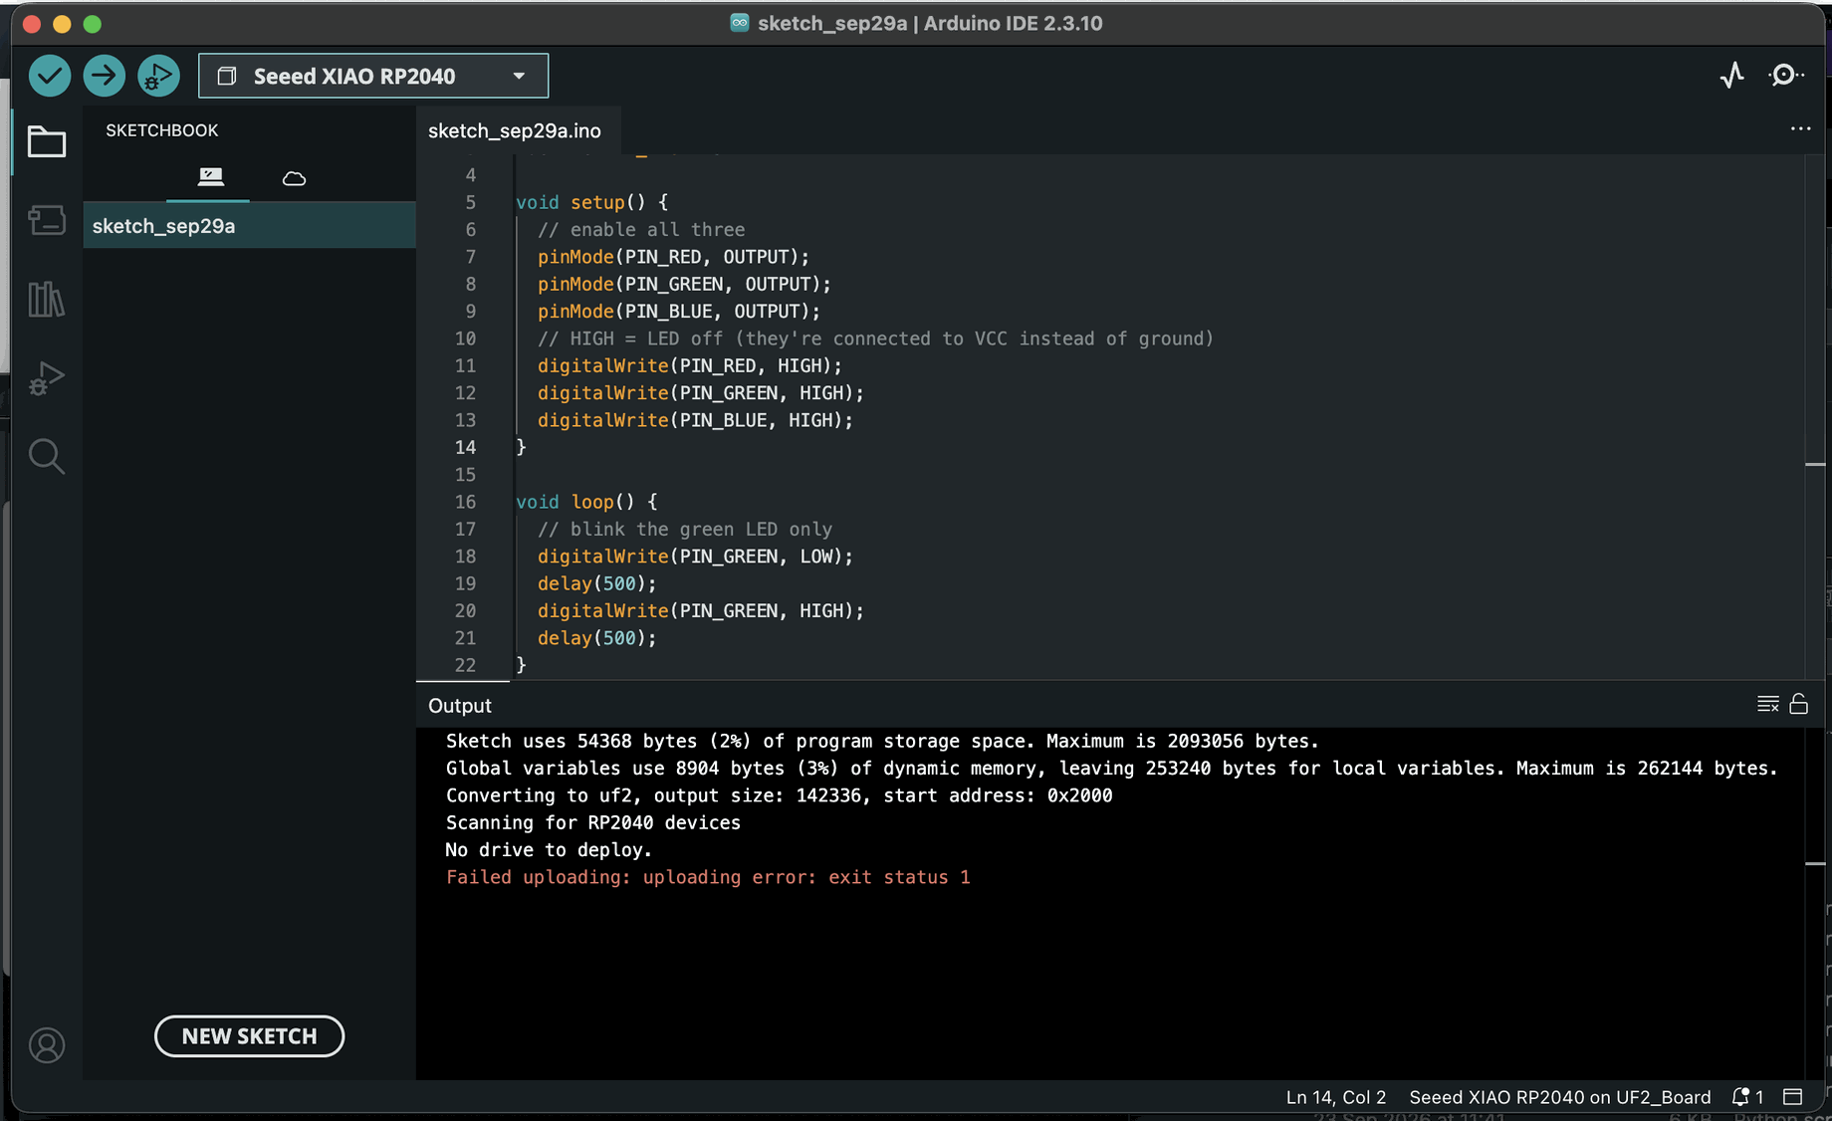Screen dimensions: 1832x1121
Task: Click the 'No drive to deploy.' output line
Action: [549, 850]
